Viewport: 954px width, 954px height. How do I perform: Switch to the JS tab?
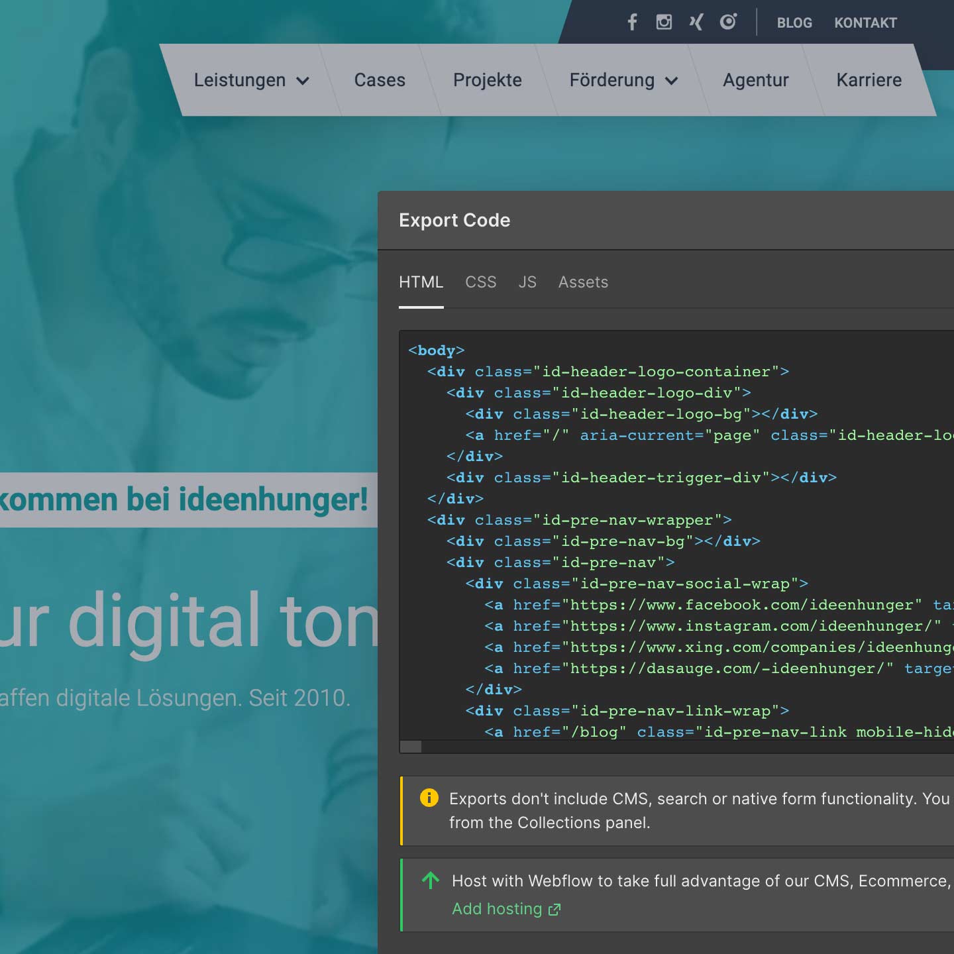tap(527, 282)
